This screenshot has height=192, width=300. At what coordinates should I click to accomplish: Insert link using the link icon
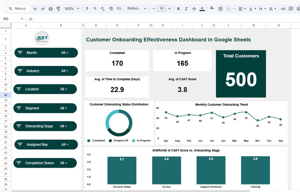pos(283,9)
